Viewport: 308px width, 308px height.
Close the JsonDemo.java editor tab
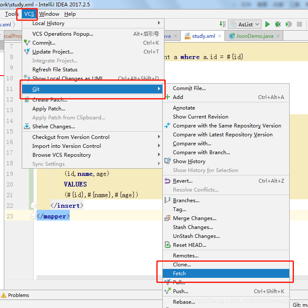278,36
